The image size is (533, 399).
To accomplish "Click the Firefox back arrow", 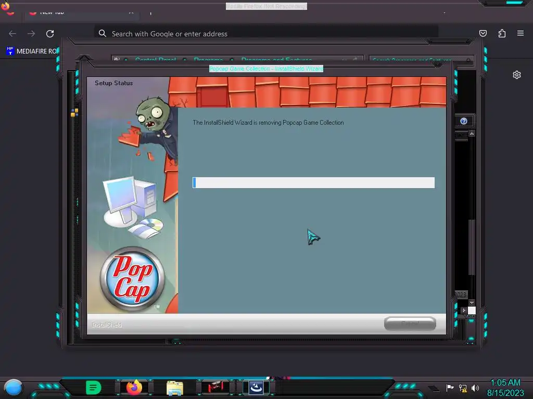I will click(x=12, y=34).
